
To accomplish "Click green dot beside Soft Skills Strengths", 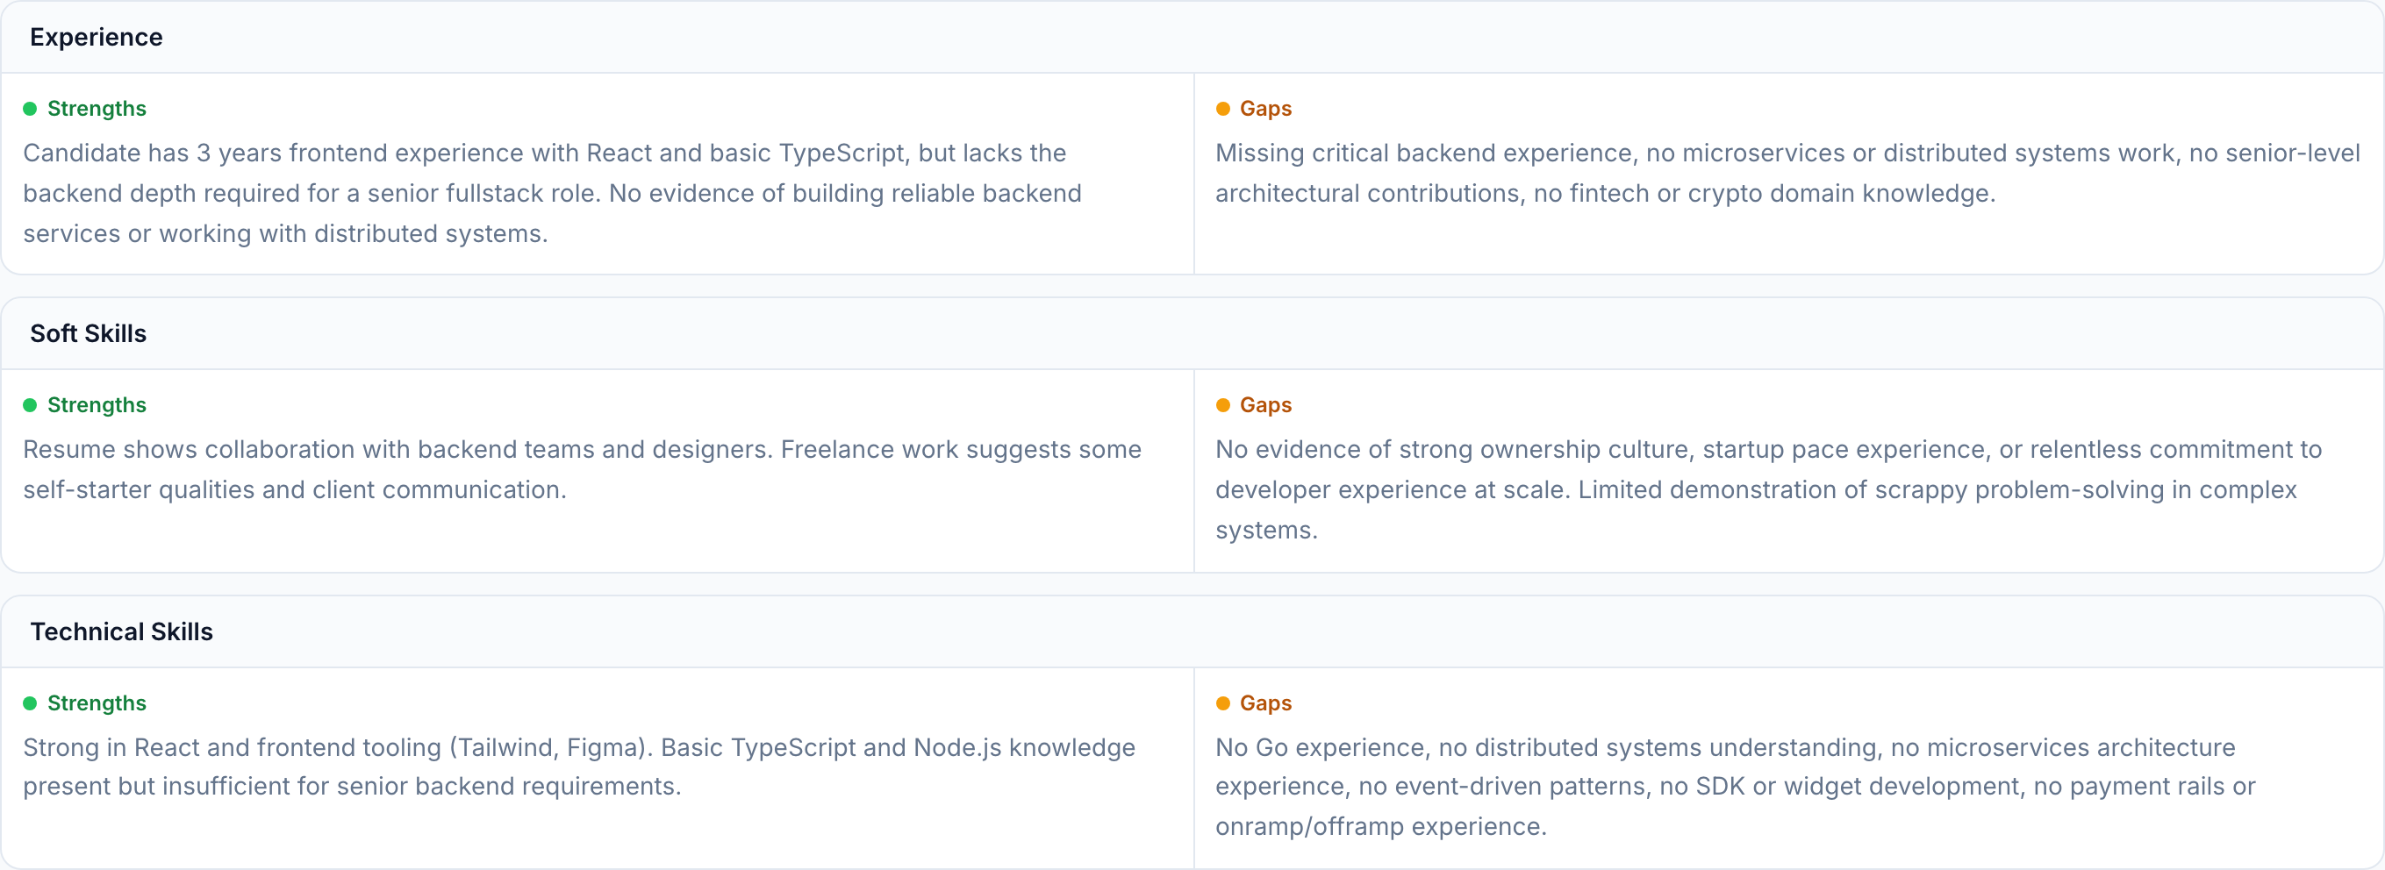I will point(30,405).
